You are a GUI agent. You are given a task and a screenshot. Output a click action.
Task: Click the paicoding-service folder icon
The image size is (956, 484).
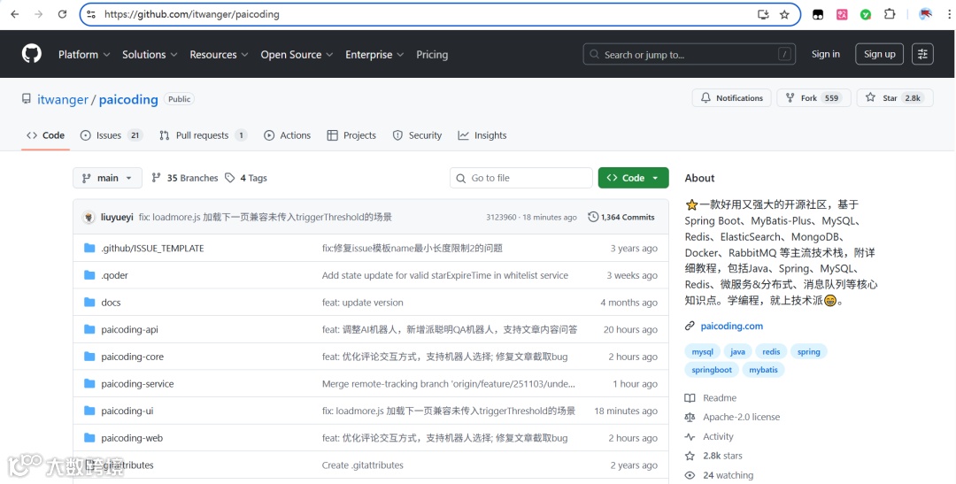[x=89, y=383]
